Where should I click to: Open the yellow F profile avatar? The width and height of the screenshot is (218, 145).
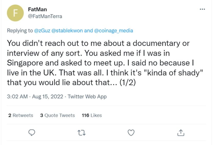point(15,13)
